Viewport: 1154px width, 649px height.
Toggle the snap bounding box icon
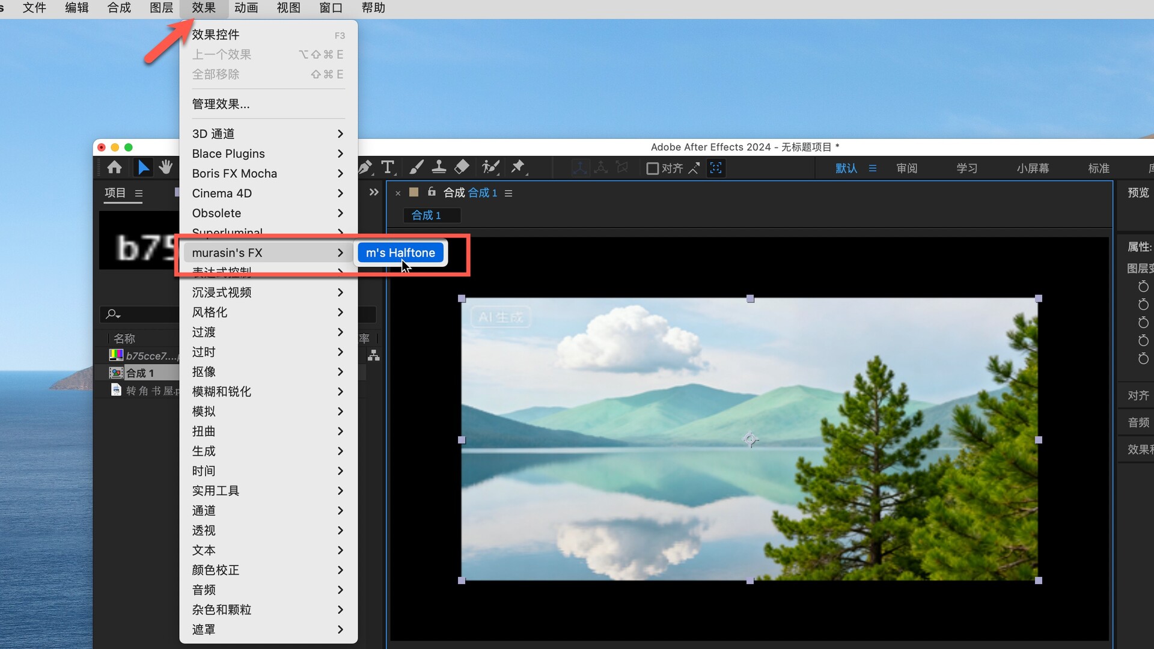(x=715, y=168)
